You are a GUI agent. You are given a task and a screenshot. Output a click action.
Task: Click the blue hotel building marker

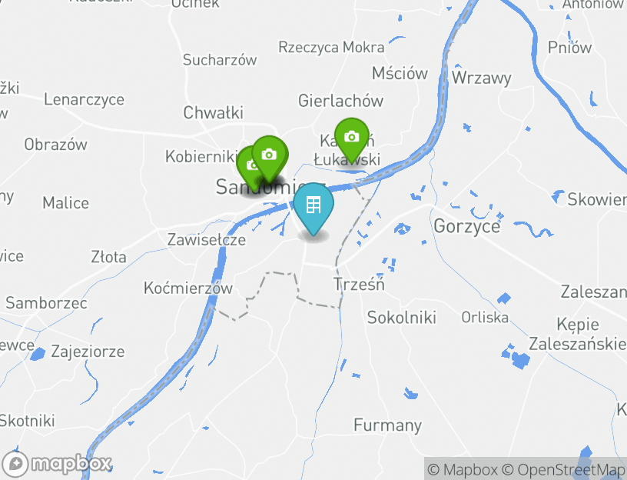[x=313, y=208]
